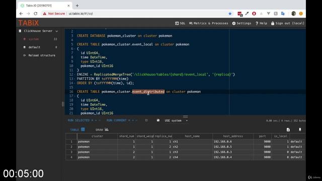This screenshot has width=322, height=181.
Task: Click the 192.168.0.6 host address cell
Action: coord(233,142)
